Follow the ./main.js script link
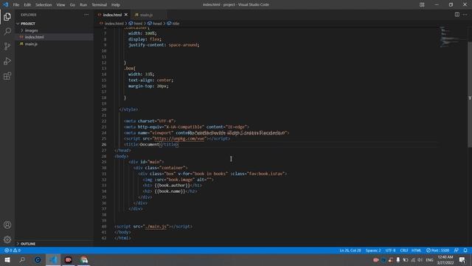The image size is (472, 266). (156, 227)
